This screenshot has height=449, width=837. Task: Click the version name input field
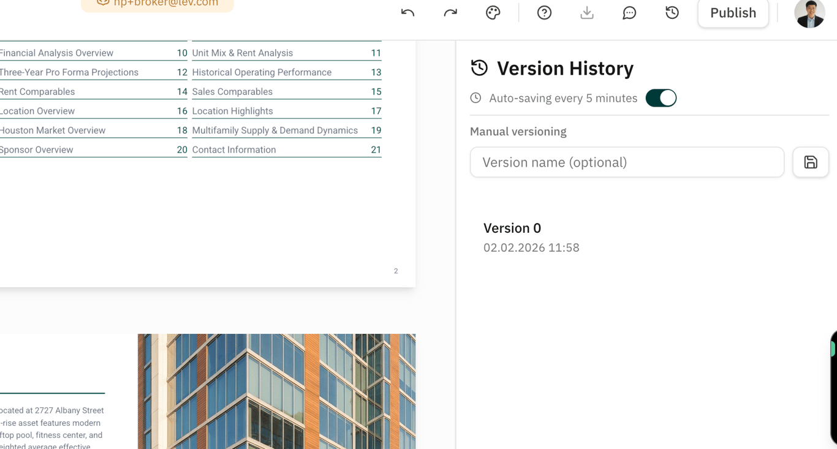click(626, 162)
